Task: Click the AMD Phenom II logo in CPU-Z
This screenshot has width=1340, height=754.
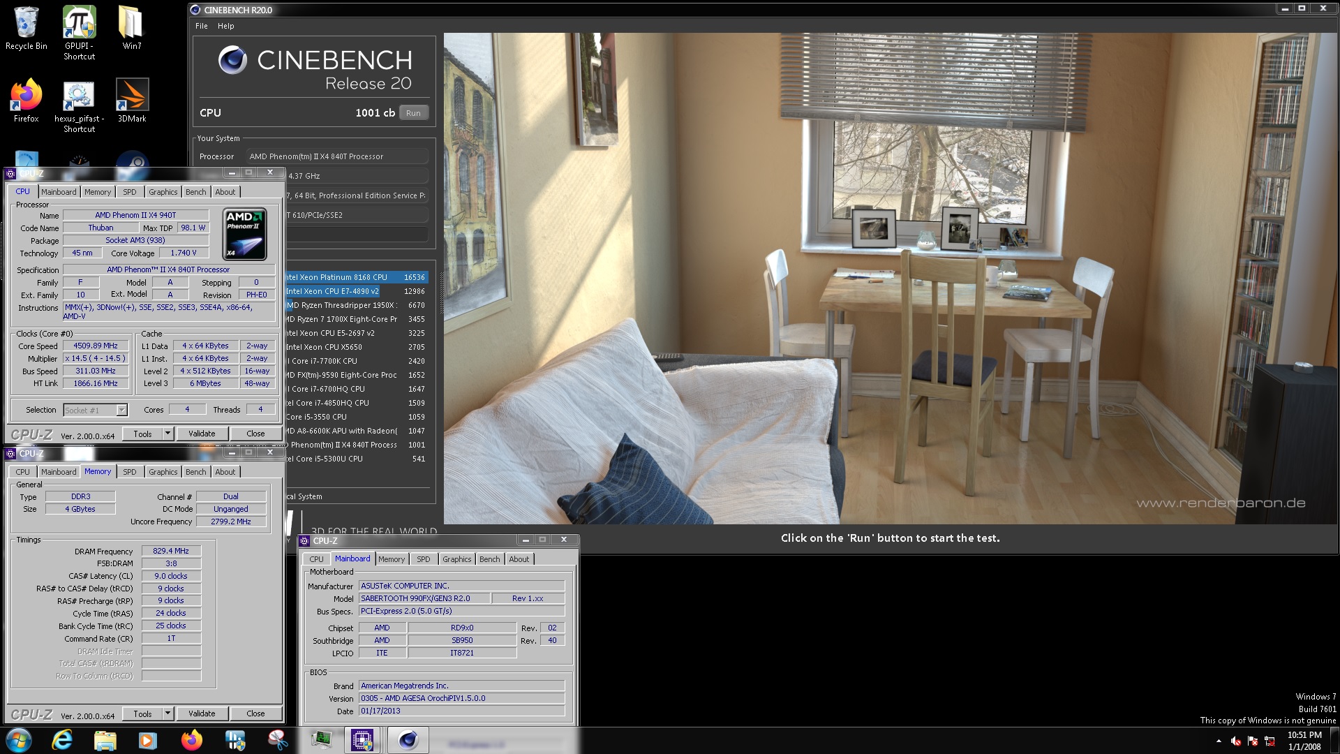Action: (244, 234)
